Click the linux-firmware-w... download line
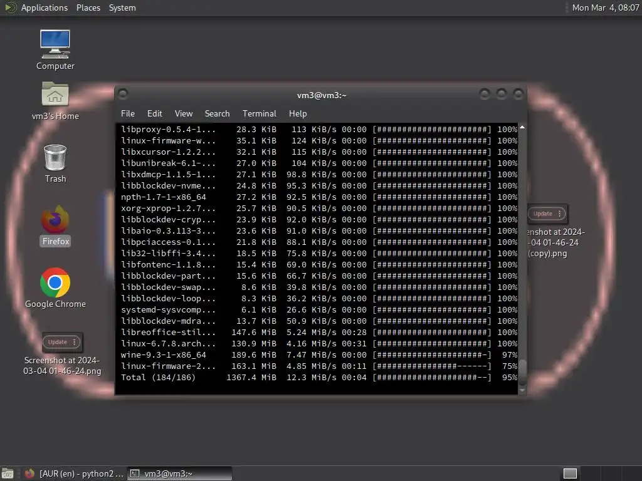Screen dimensions: 642x481 coord(319,141)
